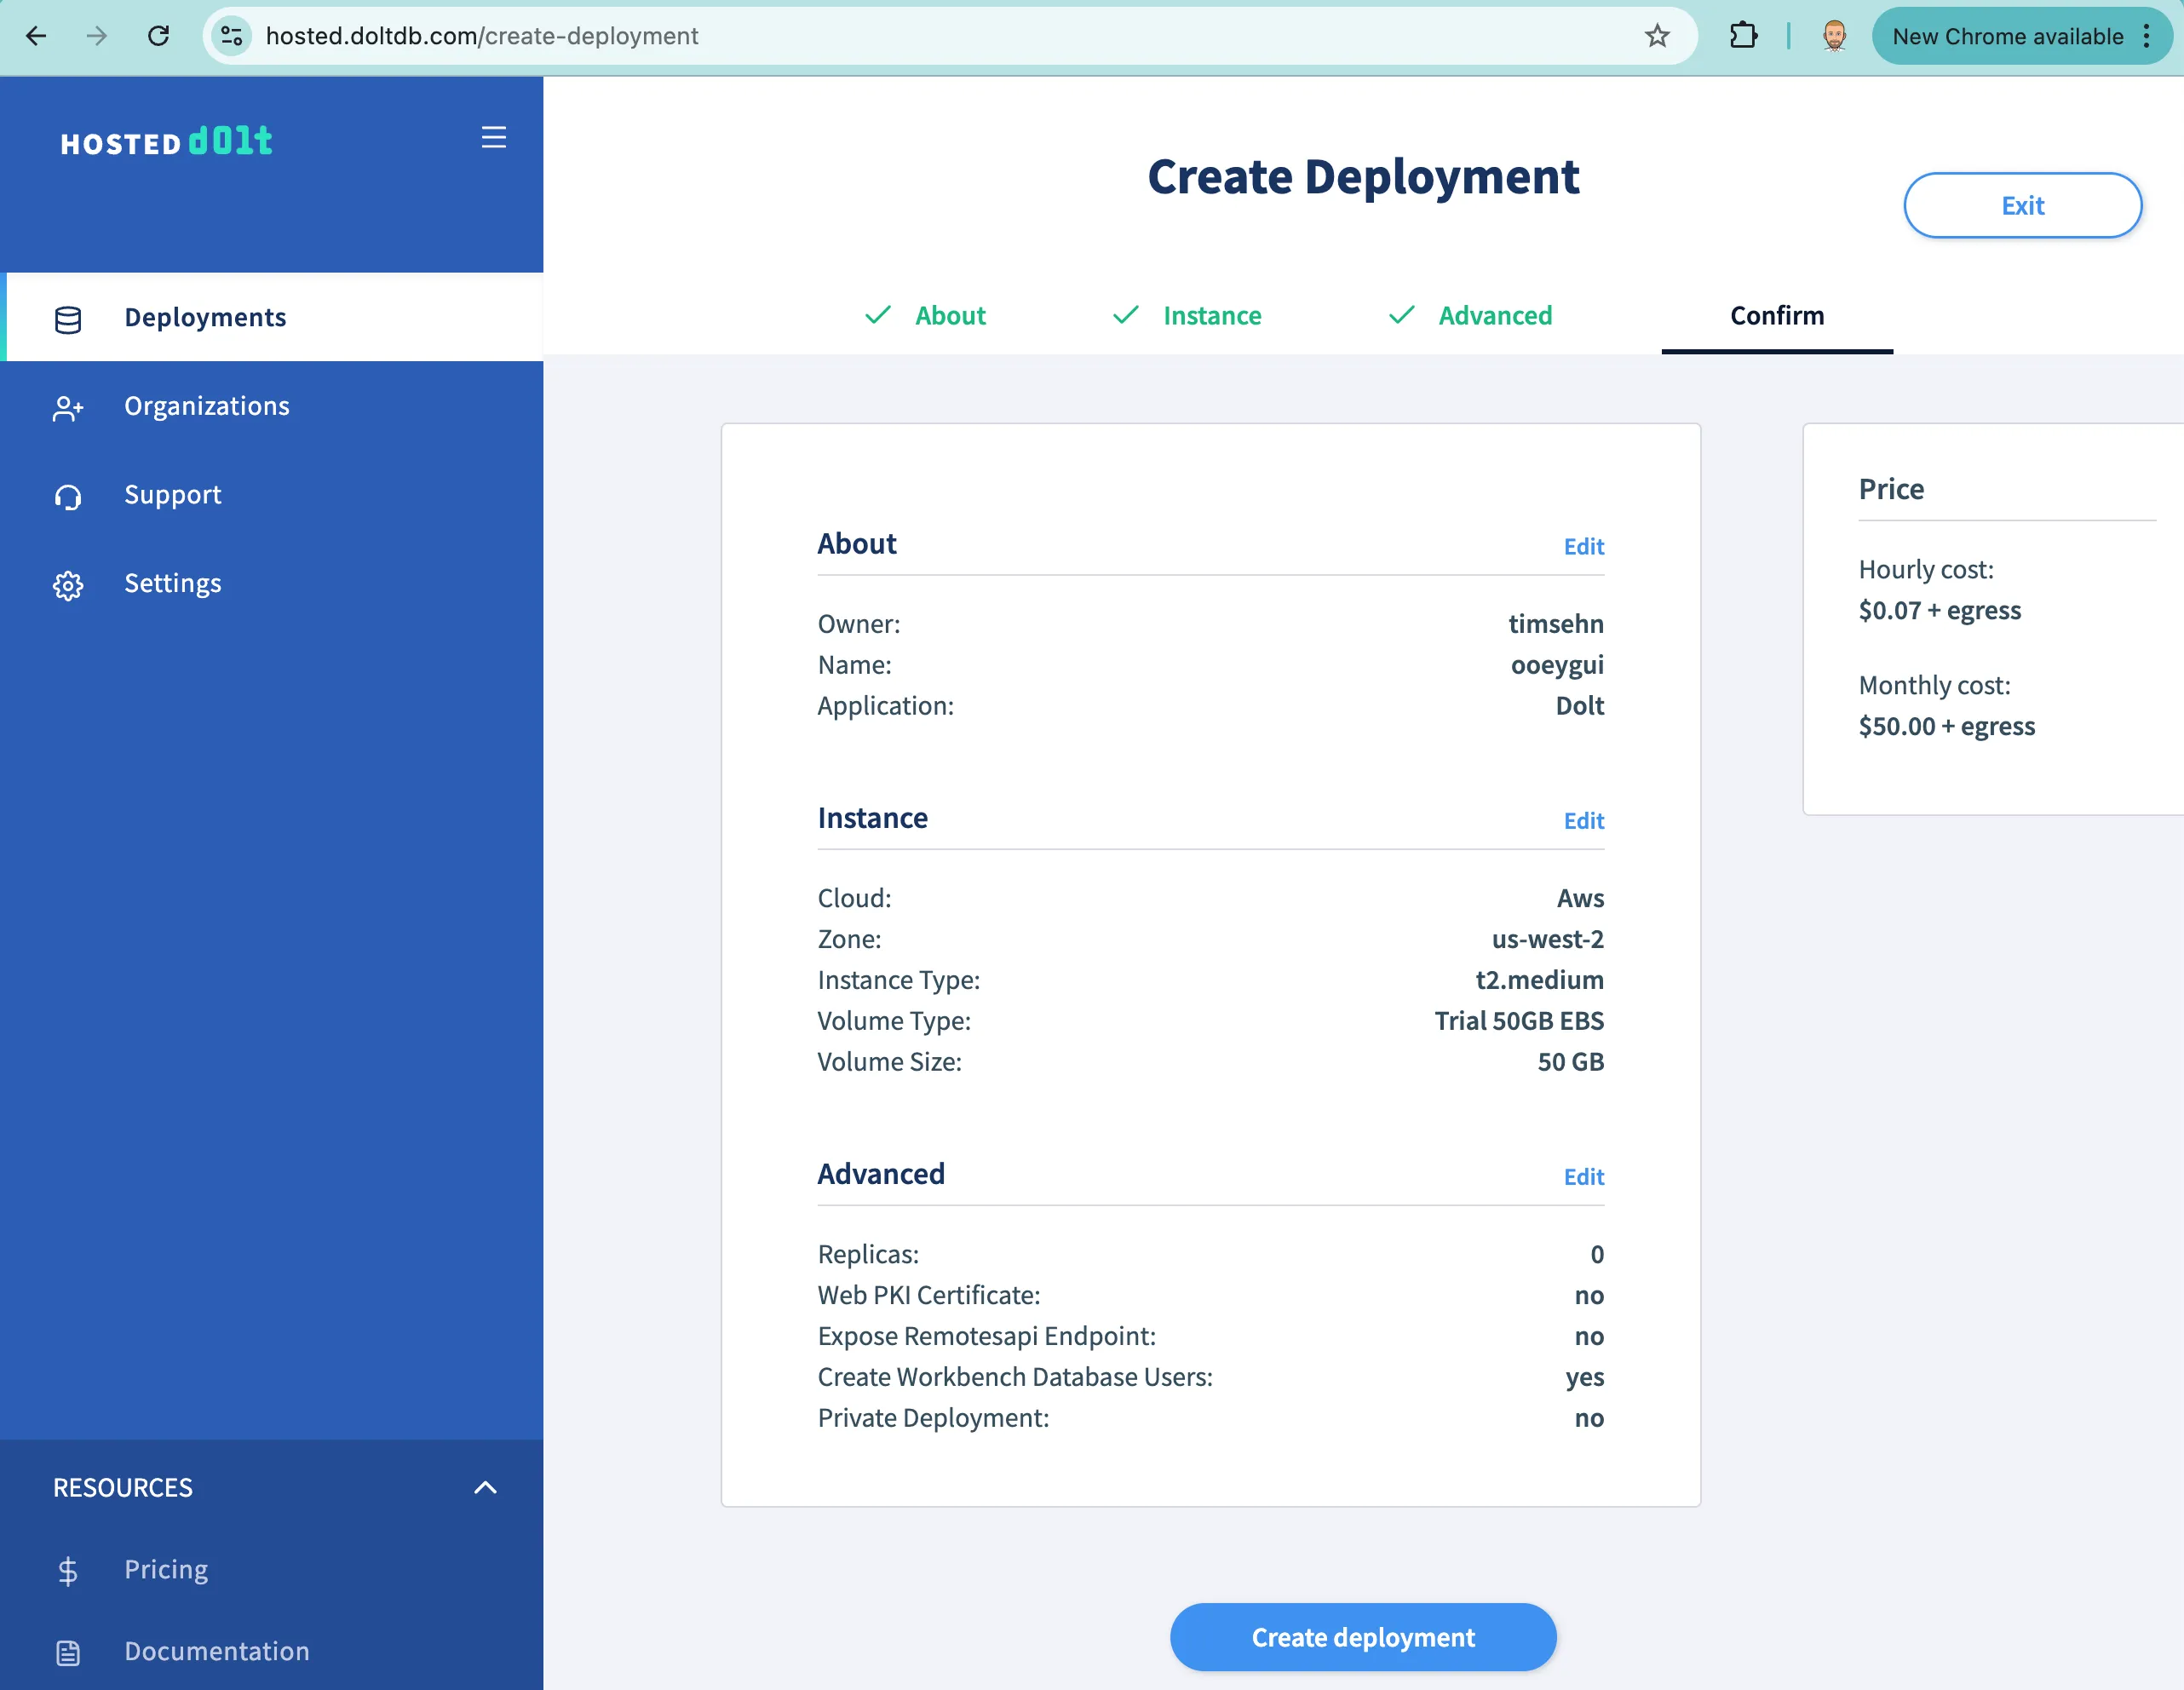Open Documentation using the document icon
Screen dimensions: 2184x1690
[x=67, y=1652]
